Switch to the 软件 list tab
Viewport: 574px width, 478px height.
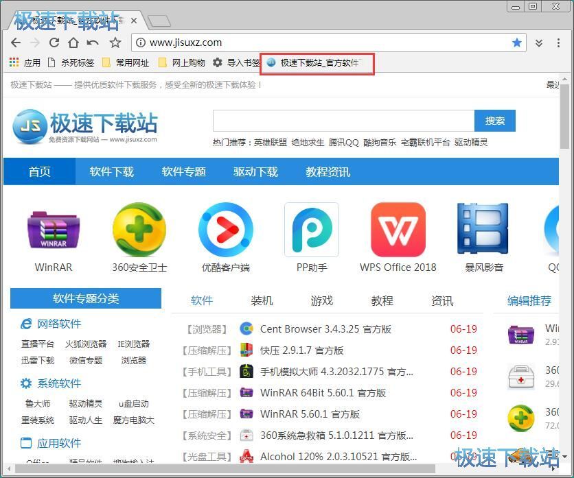point(202,300)
